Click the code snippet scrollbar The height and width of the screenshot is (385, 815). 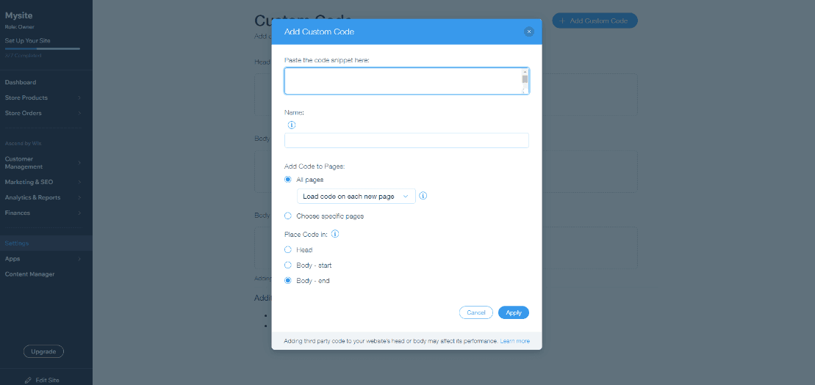tap(525, 80)
